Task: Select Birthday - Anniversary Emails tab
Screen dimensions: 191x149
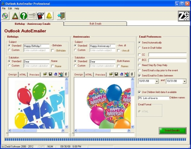Action: coord(33,24)
